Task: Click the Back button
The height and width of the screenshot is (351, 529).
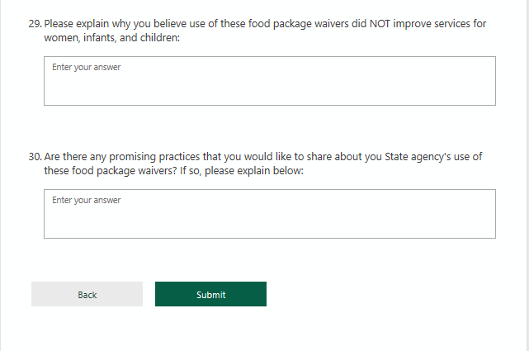Action: pos(87,294)
